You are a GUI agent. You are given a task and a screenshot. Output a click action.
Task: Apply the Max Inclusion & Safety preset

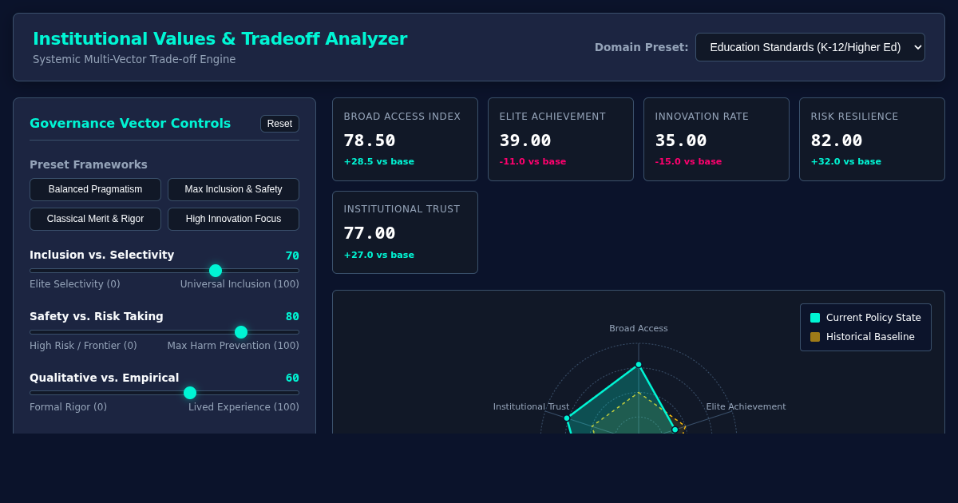pos(233,189)
